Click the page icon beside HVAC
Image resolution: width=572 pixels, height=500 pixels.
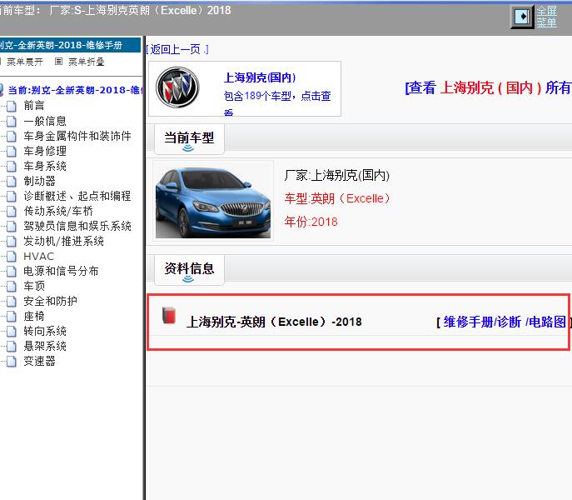12,257
